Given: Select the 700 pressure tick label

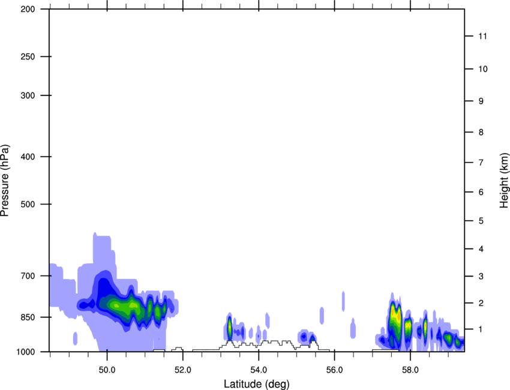Looking at the screenshot, I should 28,276.
